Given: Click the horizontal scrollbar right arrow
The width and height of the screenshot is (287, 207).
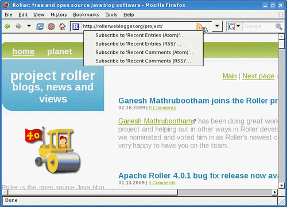Looking at the screenshot, I should pos(275,192).
